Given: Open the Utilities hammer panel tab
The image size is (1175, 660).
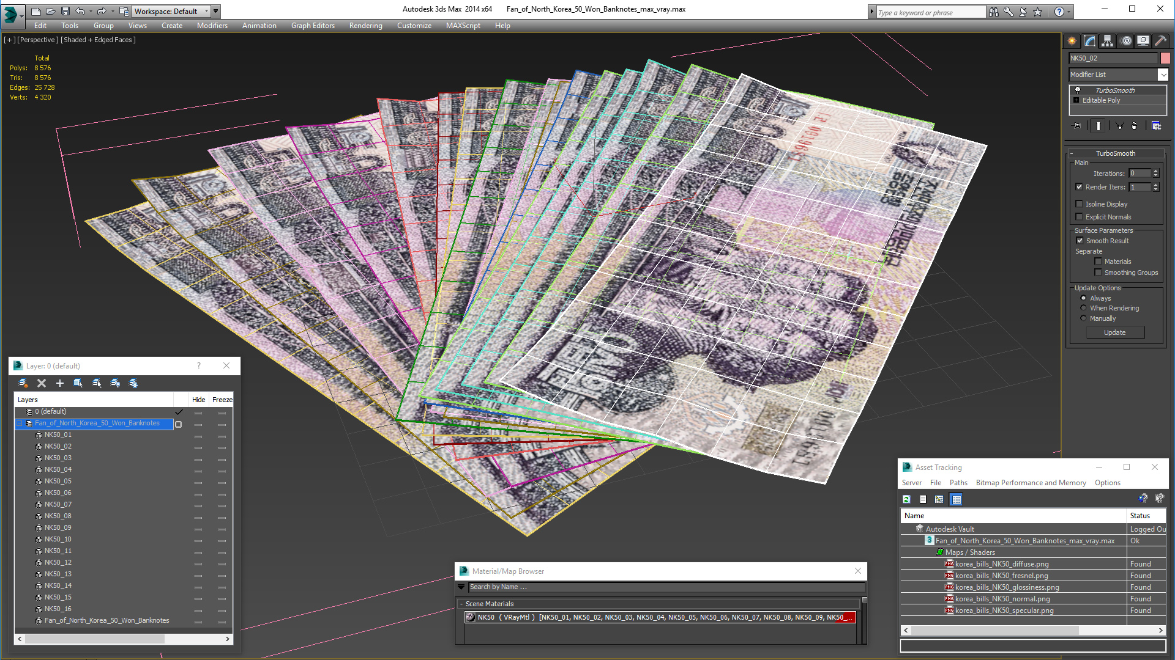Looking at the screenshot, I should pyautogui.click(x=1160, y=41).
